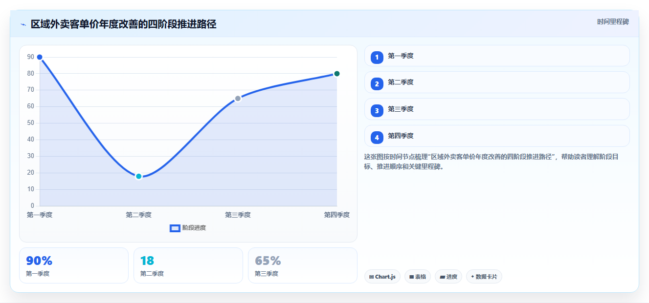Click the icon in the Chart.js tag
This screenshot has width=649, height=303.
372,277
